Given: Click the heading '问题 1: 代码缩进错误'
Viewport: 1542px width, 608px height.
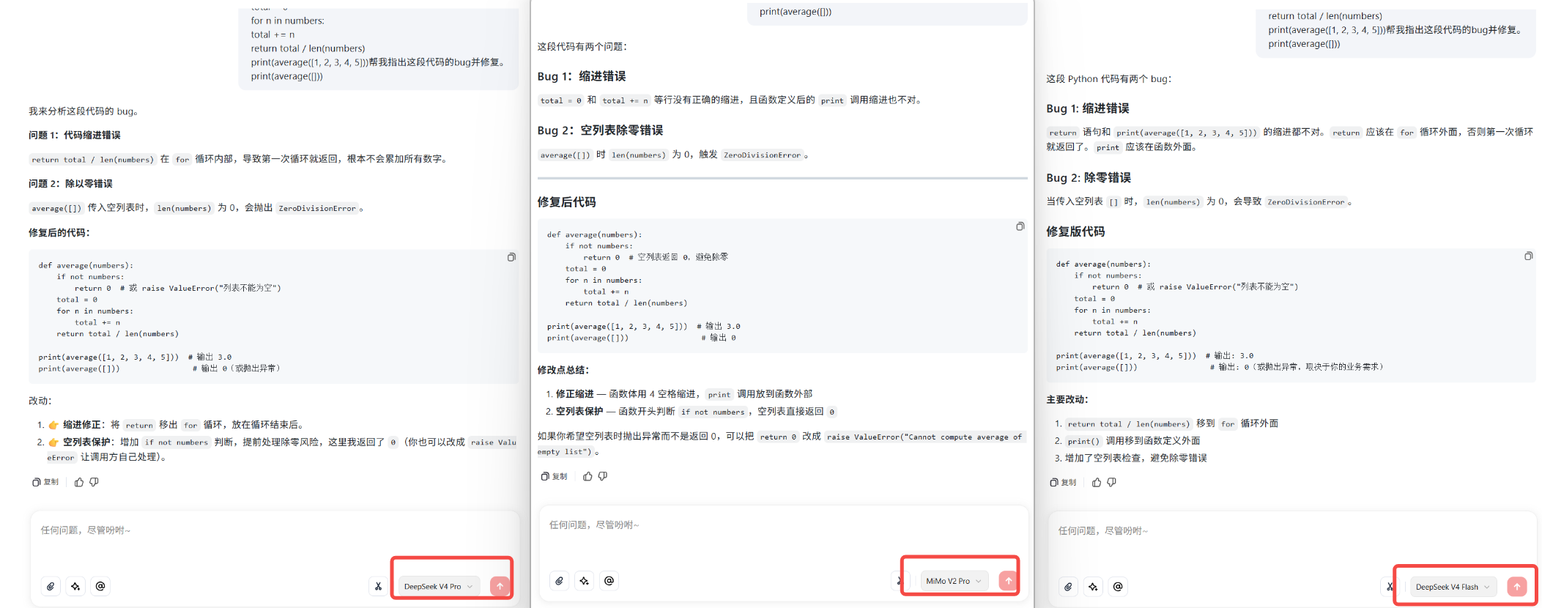Looking at the screenshot, I should coord(75,135).
